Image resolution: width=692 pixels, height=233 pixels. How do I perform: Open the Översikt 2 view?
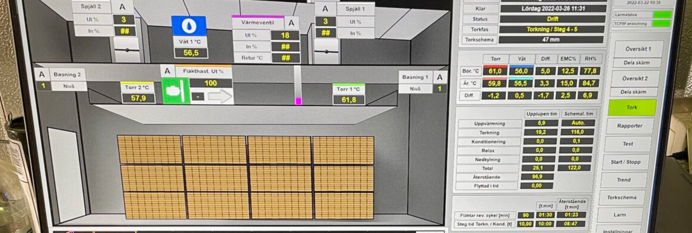[635, 78]
